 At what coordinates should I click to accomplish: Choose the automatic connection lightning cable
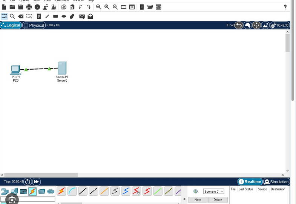(61, 191)
